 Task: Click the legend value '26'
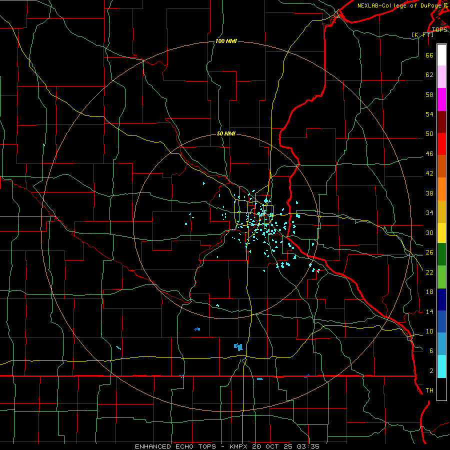pyautogui.click(x=429, y=252)
